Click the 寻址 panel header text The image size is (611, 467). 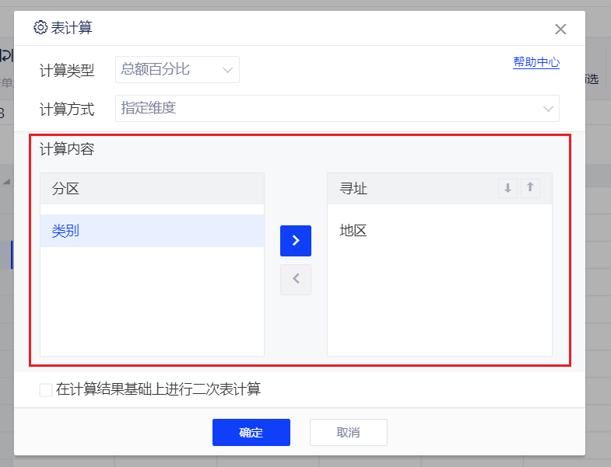pos(353,189)
